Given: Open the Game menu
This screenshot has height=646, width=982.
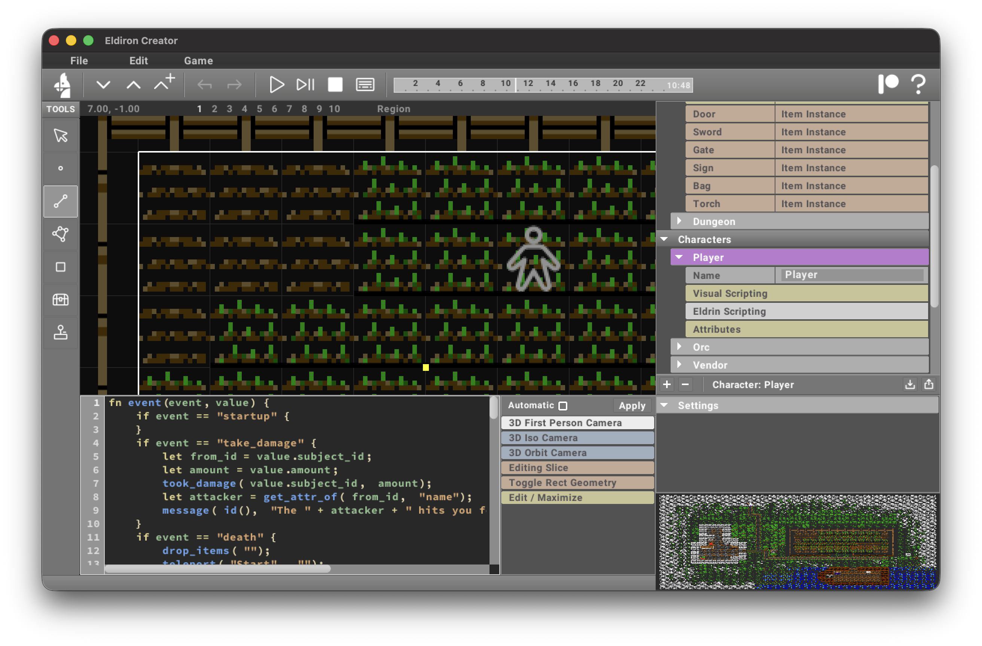Looking at the screenshot, I should tap(198, 61).
